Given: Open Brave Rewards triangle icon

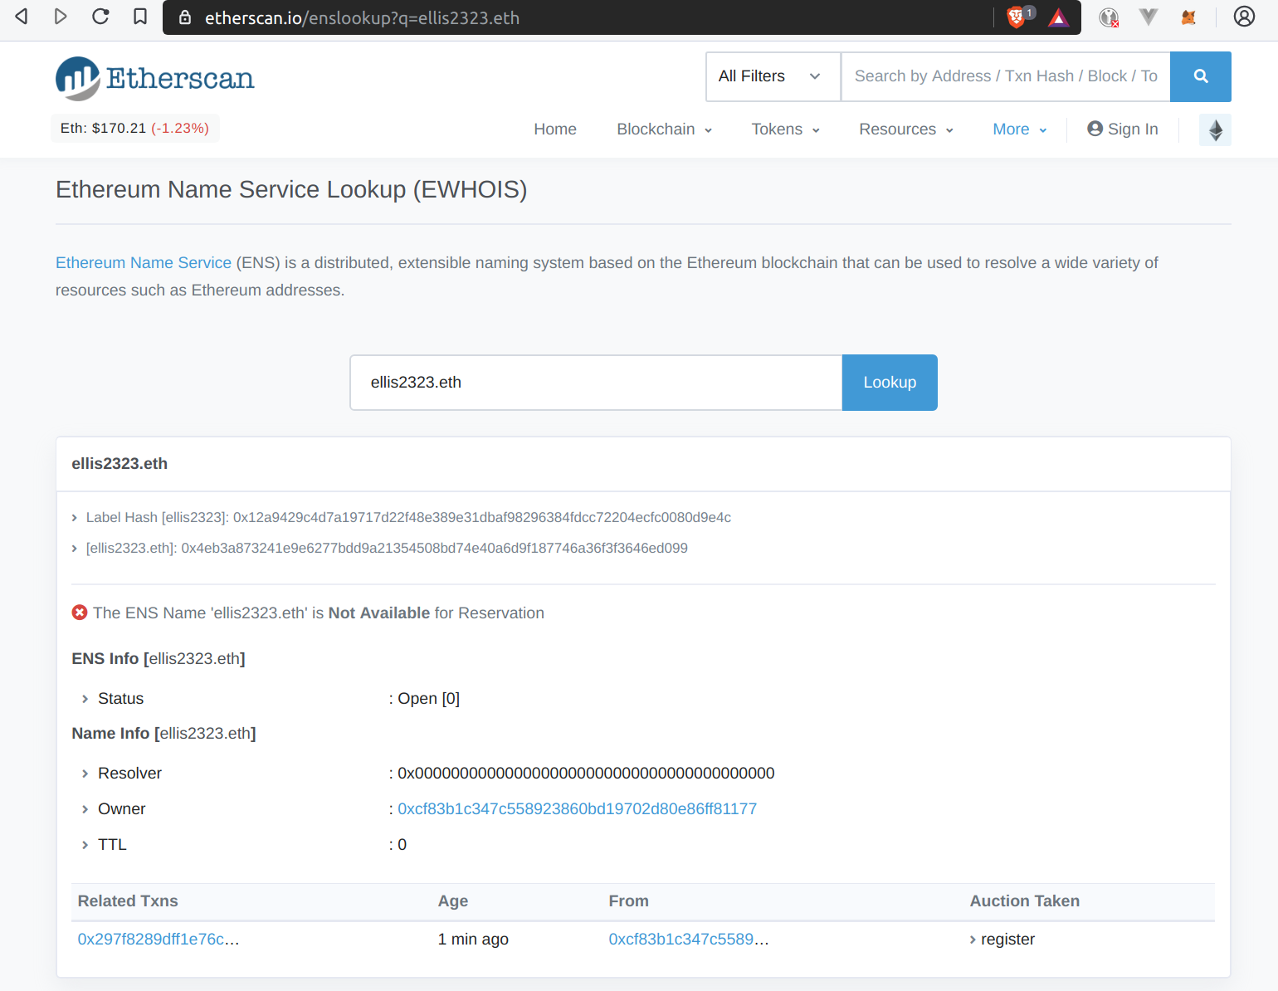Looking at the screenshot, I should click(1058, 17).
